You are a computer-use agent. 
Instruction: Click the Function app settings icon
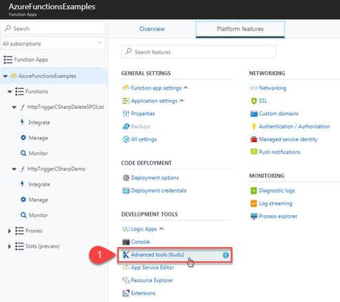coord(126,88)
